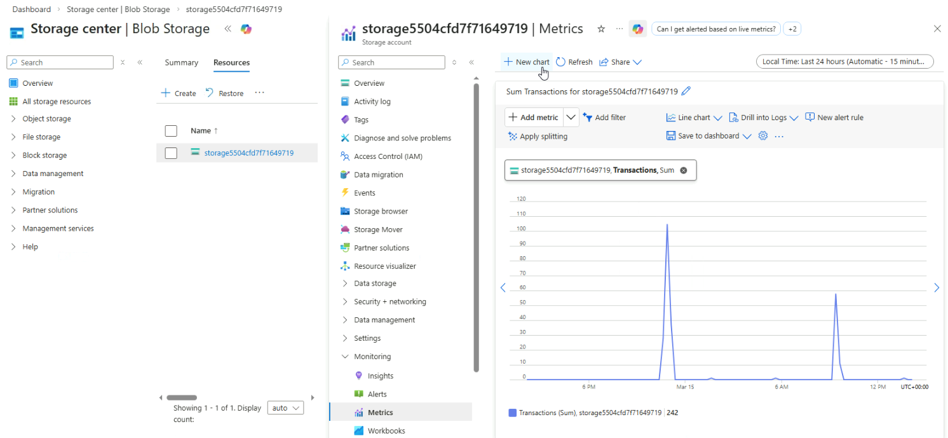Screen dimensions: 948x438
Task: Open Storage browser in sidebar
Action: point(381,211)
